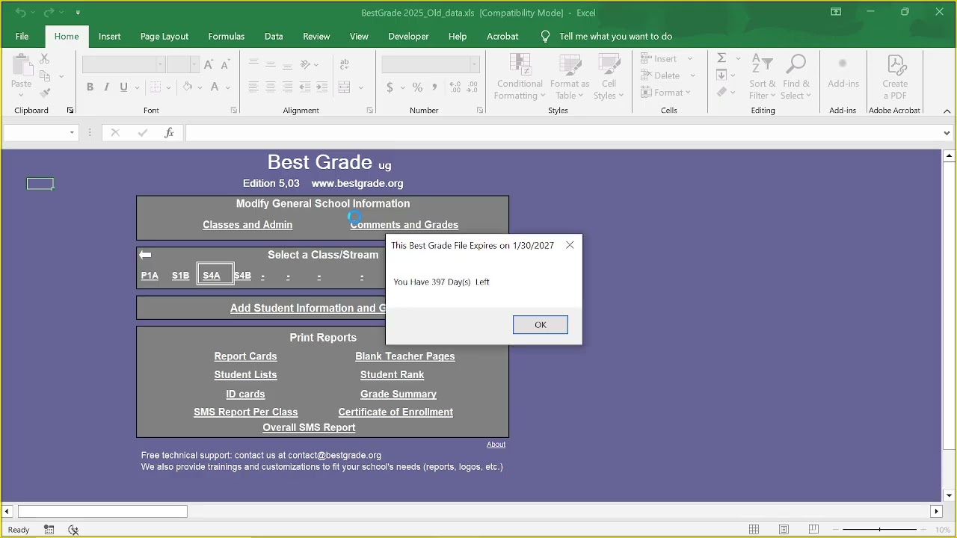Click the Merge & Center icon
Viewport: 957px width, 538px height.
[x=345, y=87]
